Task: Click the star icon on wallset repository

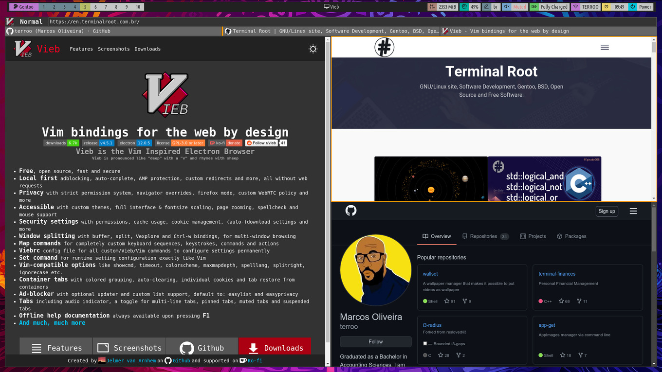Action: (x=446, y=301)
